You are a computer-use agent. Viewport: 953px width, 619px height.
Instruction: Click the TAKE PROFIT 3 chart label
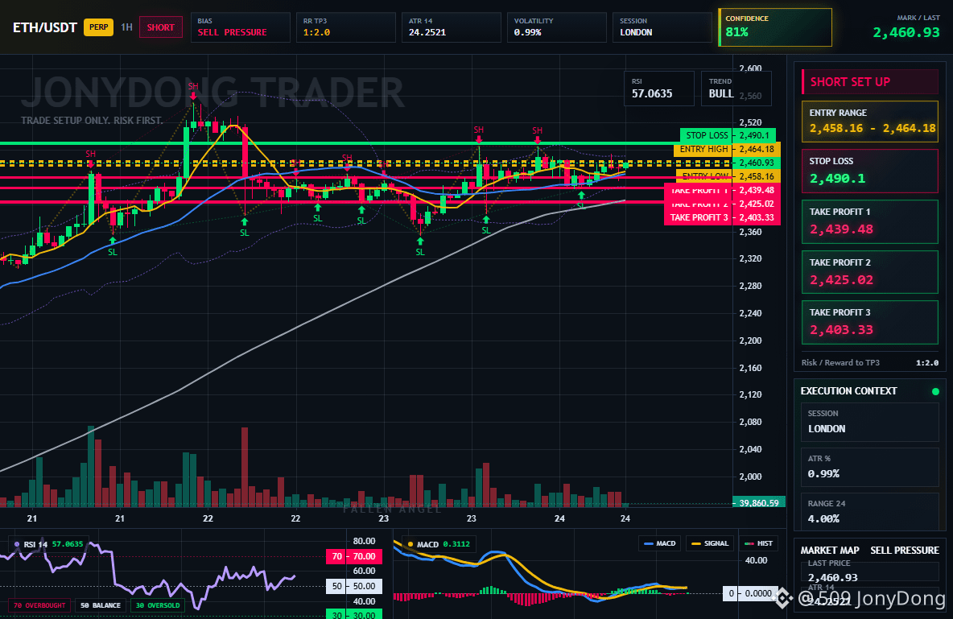pyautogui.click(x=699, y=217)
